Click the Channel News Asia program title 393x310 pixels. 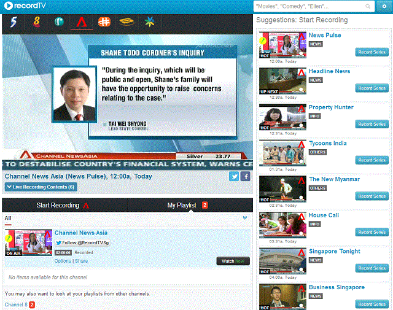[79, 176]
